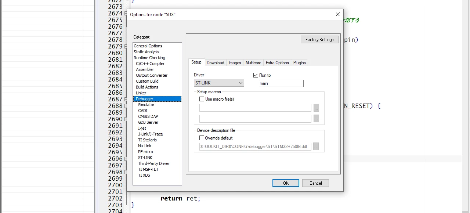Open the Multicore tab
470x213 pixels.
point(253,63)
